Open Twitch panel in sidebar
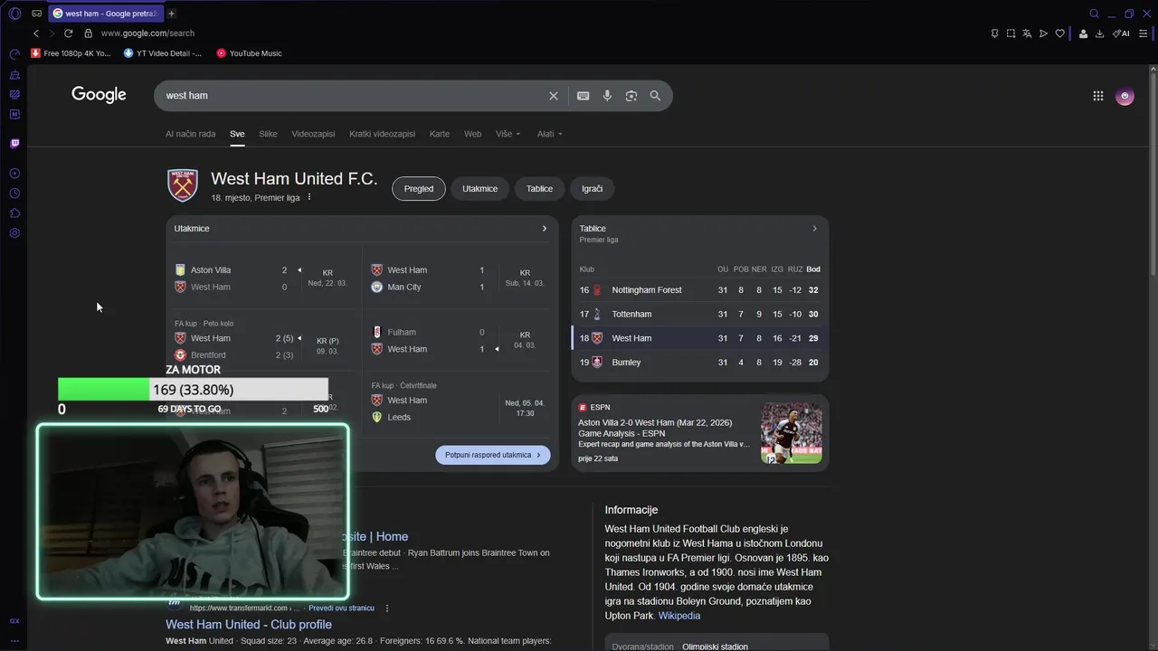 click(14, 144)
